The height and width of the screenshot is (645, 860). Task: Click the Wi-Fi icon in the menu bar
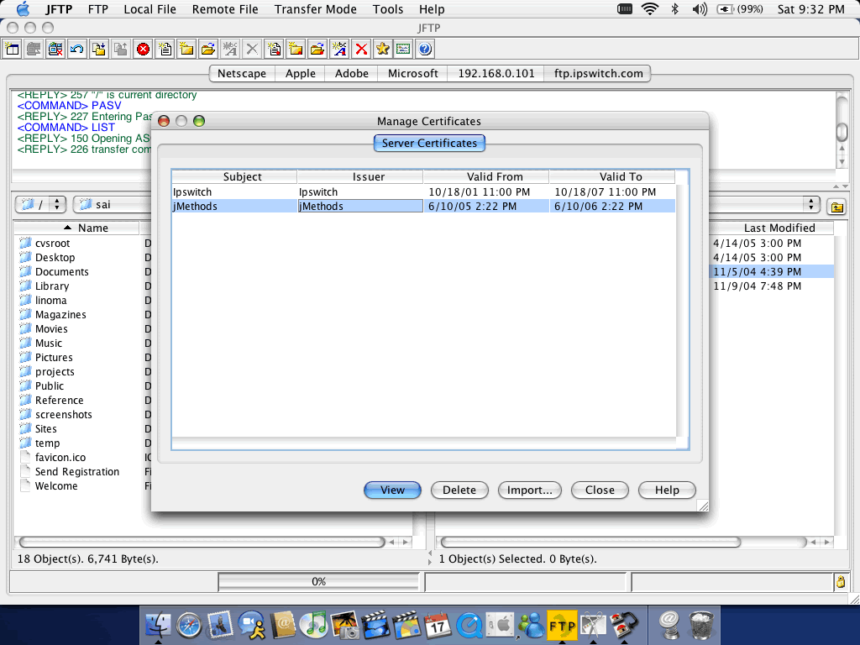[649, 9]
